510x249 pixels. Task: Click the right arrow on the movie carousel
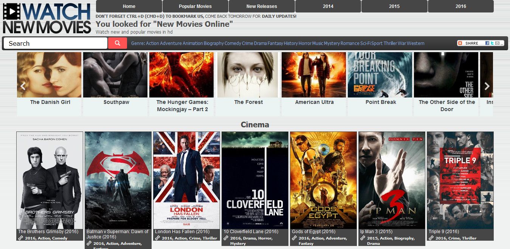[488, 86]
